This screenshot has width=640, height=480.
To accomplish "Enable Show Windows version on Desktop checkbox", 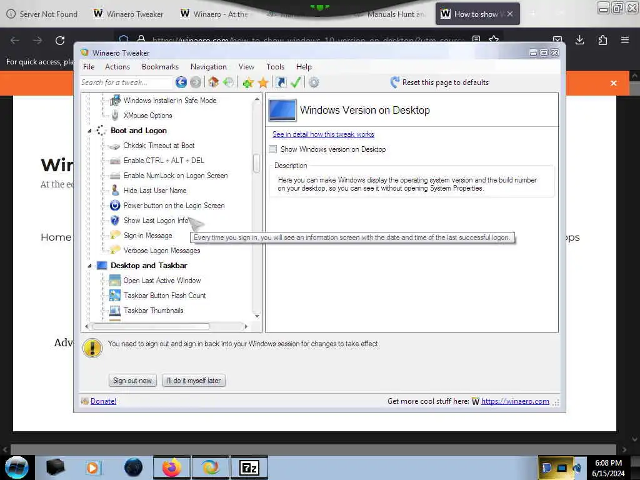I will [x=273, y=149].
